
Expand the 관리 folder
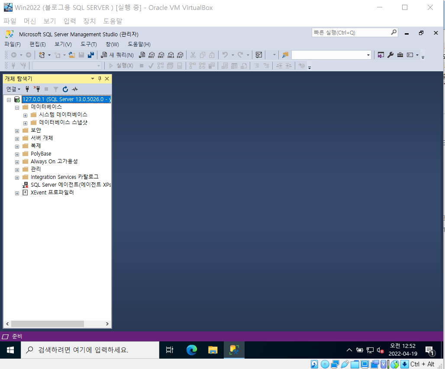(17, 170)
